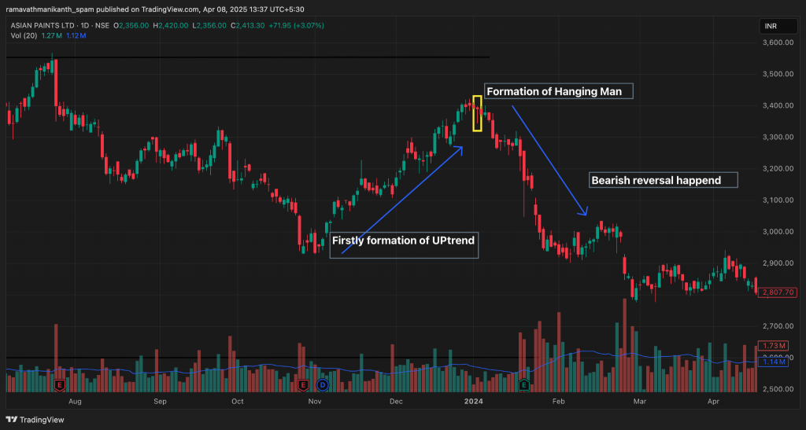Click the red earnings E marker before Nov
The width and height of the screenshot is (806, 430).
coord(303,385)
